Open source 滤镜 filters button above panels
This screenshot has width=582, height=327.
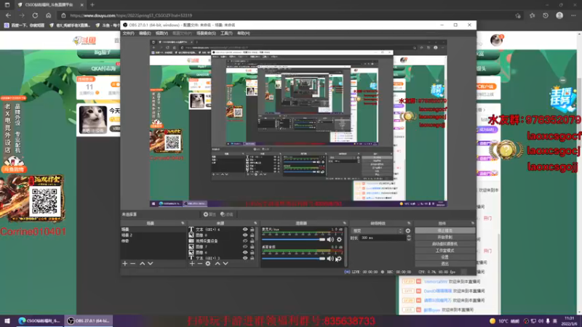[226, 214]
